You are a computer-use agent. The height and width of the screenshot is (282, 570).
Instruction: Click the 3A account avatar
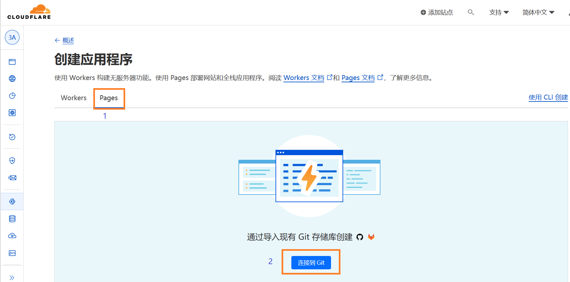point(12,37)
